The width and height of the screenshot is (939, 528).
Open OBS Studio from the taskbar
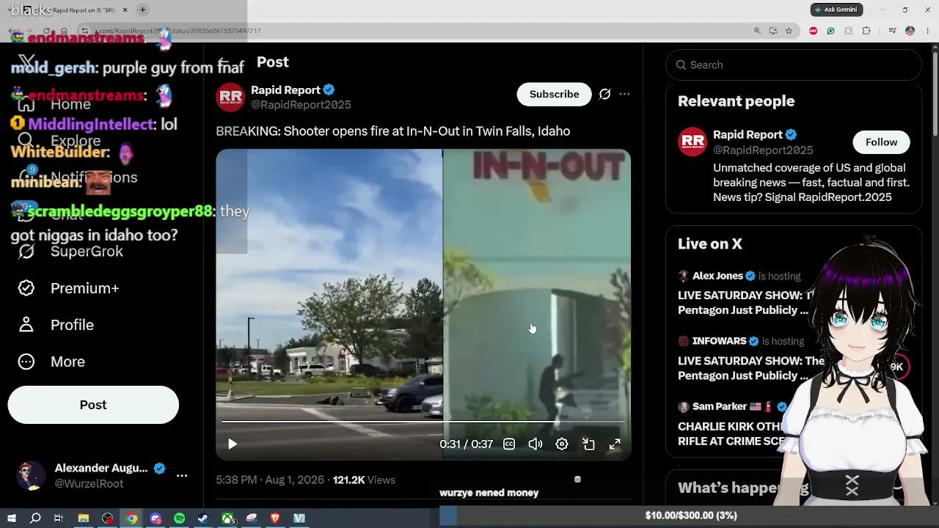click(108, 518)
